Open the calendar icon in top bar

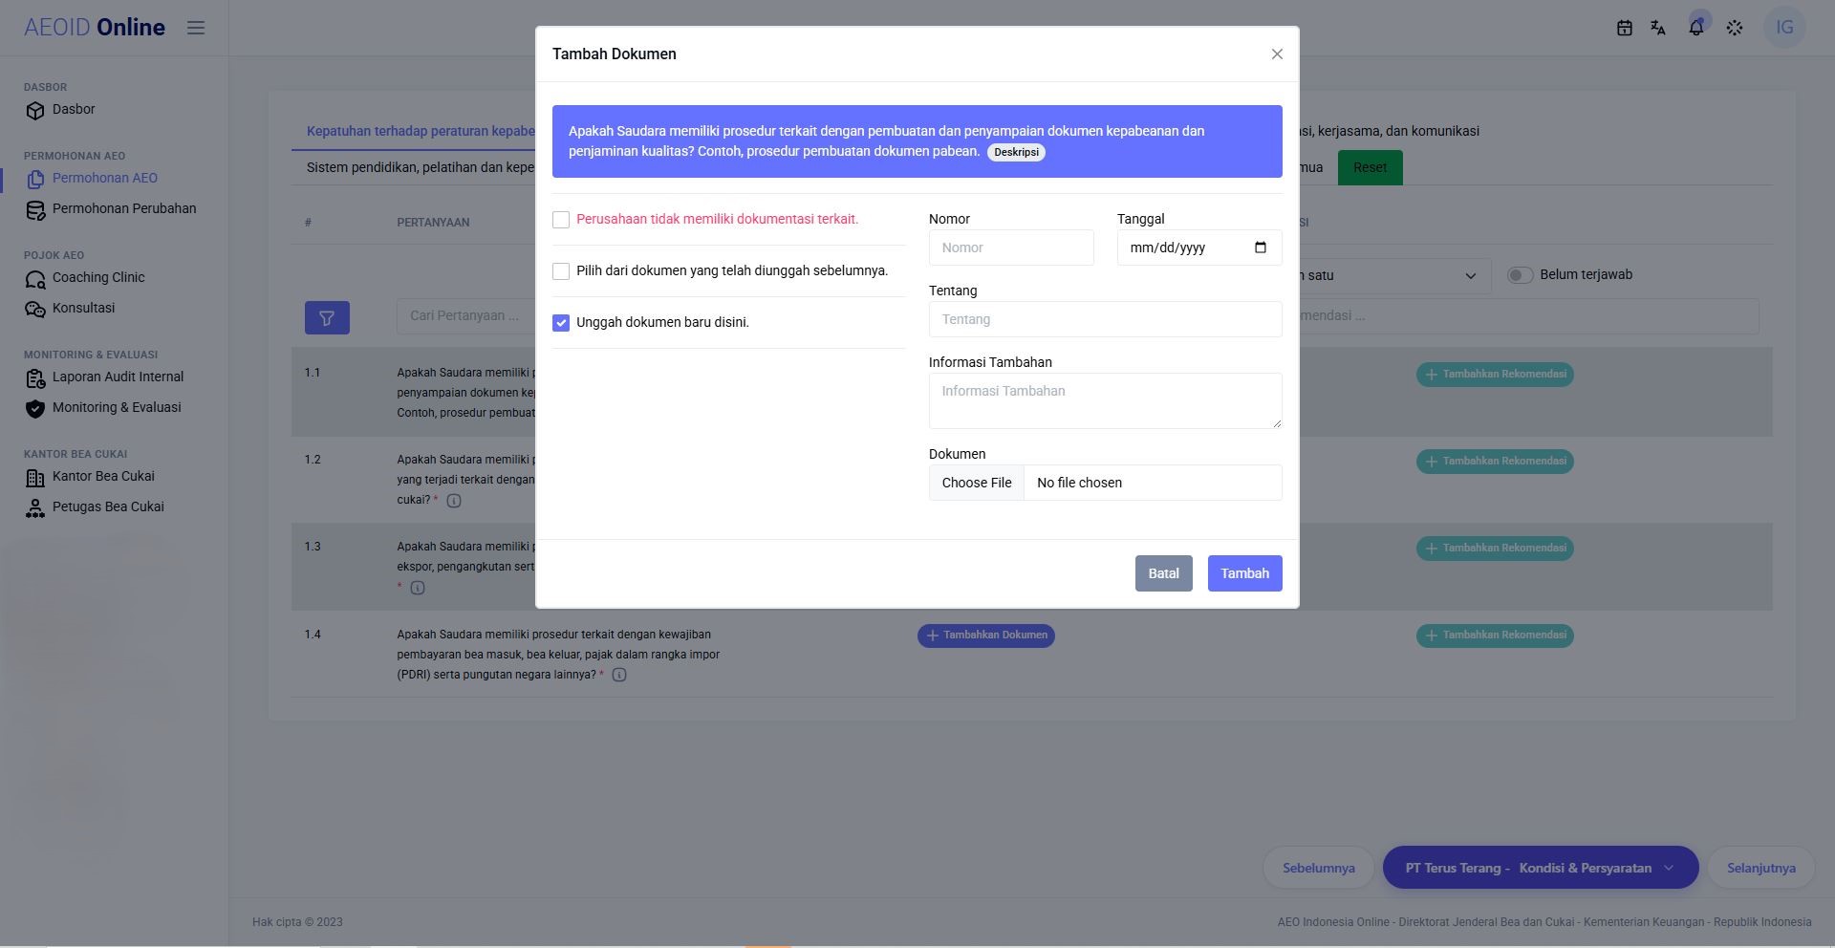tap(1624, 28)
